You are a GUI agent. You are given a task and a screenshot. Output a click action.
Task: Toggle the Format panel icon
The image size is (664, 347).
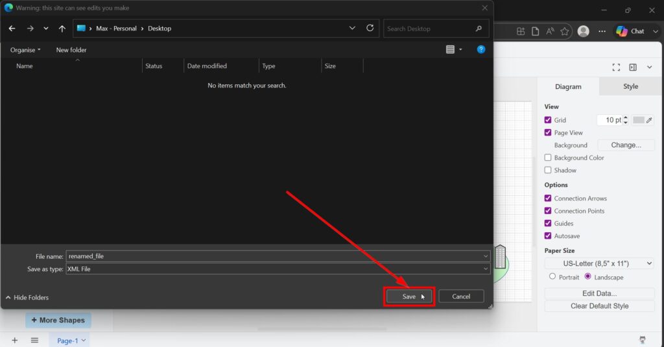pos(633,67)
